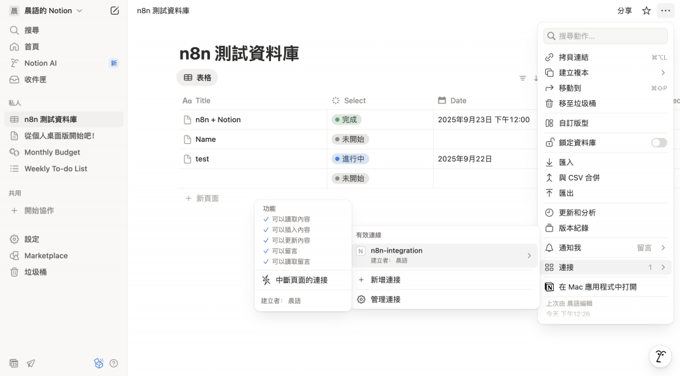This screenshot has height=376, width=680.
Task: Choose 更新和分析 from the menu
Action: 606,213
